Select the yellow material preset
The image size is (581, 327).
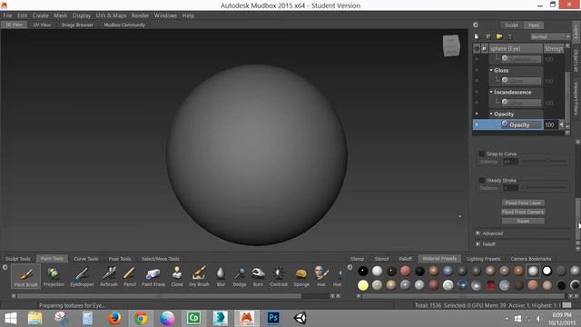(363, 285)
